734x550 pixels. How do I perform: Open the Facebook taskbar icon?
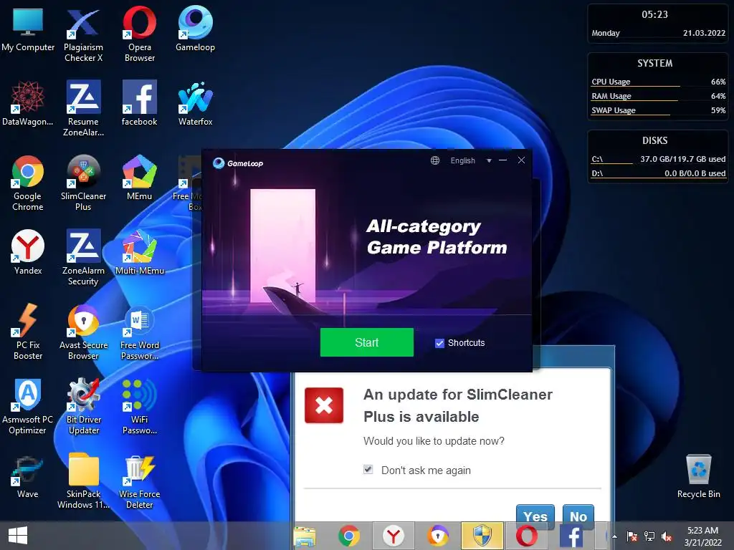[x=571, y=536]
